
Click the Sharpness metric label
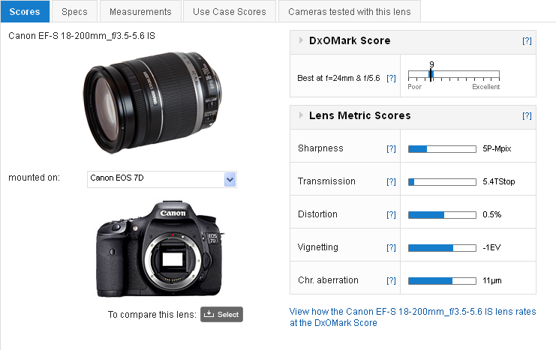[320, 148]
